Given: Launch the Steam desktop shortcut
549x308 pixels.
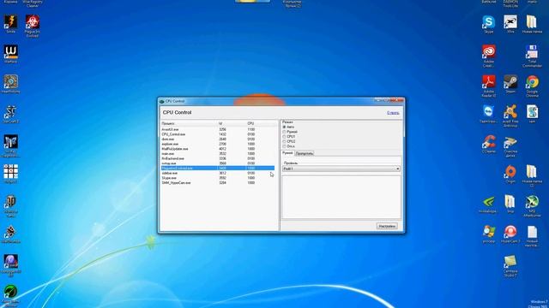Looking at the screenshot, I should pyautogui.click(x=510, y=84).
